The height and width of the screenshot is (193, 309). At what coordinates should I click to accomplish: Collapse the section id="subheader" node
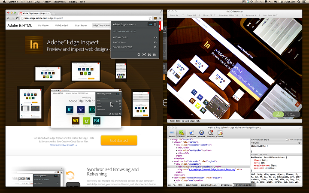[x=173, y=161]
